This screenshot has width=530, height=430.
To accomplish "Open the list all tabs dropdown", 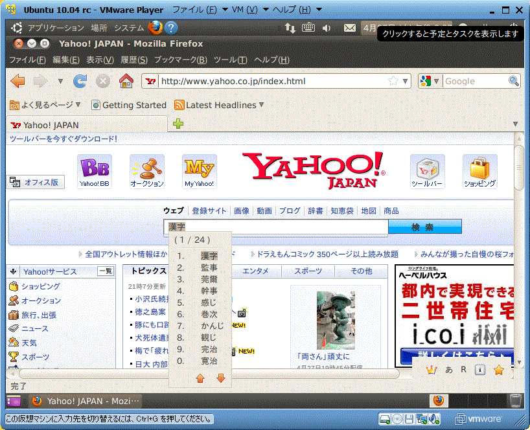I will (x=515, y=124).
